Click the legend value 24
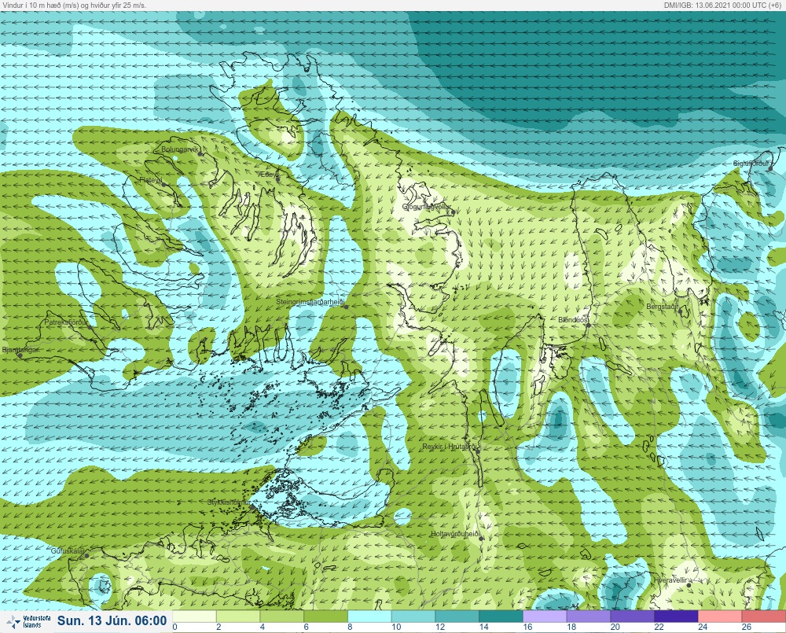786x633 pixels. [x=703, y=627]
